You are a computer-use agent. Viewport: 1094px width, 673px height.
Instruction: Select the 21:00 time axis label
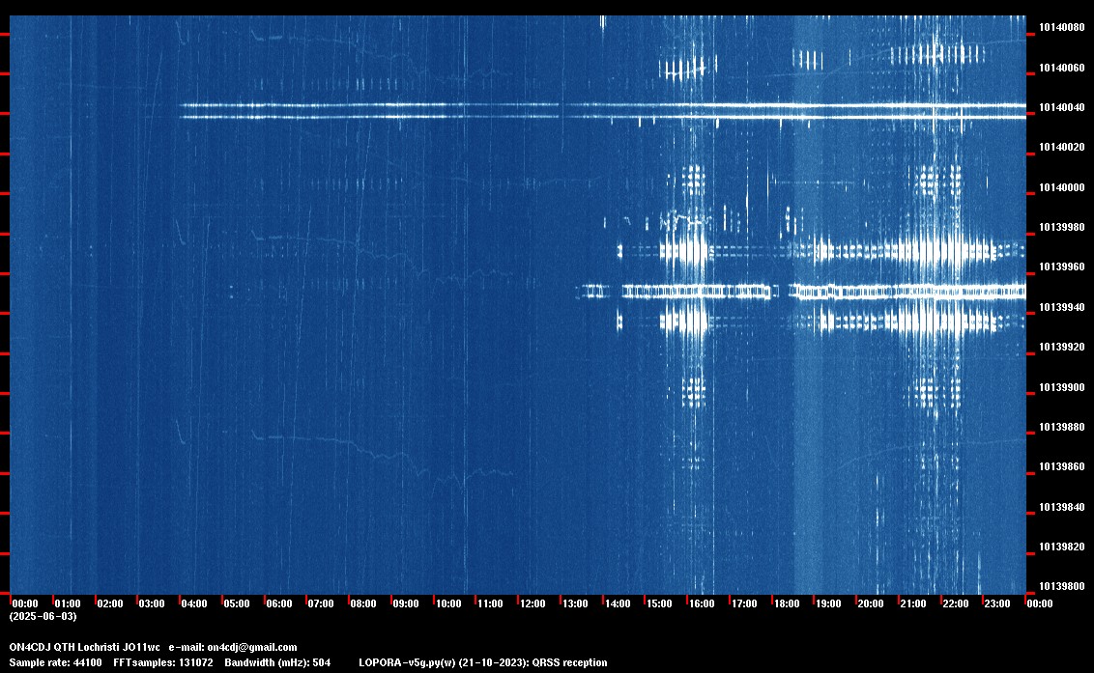[x=912, y=603]
